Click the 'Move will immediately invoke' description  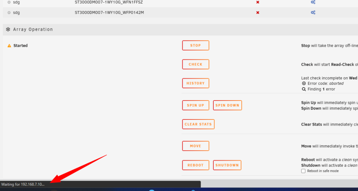(x=329, y=146)
